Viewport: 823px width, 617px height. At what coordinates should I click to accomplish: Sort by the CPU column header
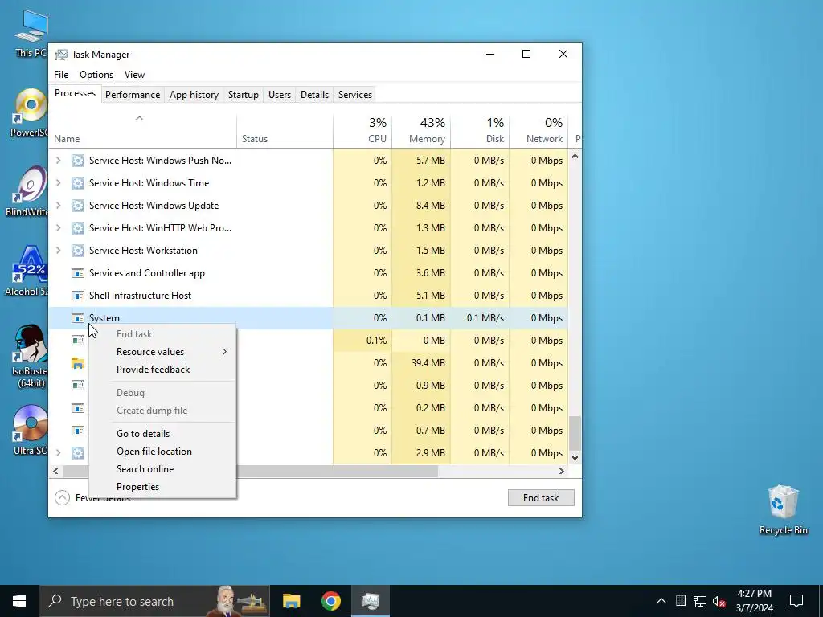362,130
